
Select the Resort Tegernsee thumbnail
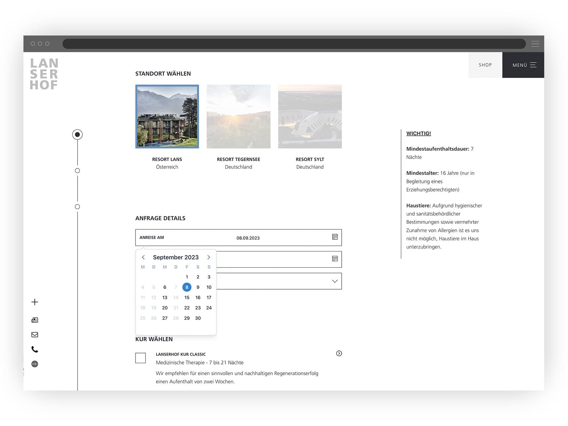pyautogui.click(x=238, y=117)
